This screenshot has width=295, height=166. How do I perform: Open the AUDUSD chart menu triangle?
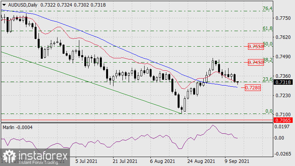point(4,5)
